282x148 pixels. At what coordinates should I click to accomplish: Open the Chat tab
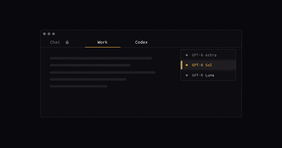55,42
